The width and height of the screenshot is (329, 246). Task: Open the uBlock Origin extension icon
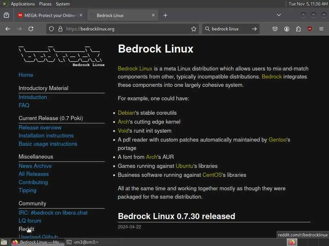click(x=310, y=29)
